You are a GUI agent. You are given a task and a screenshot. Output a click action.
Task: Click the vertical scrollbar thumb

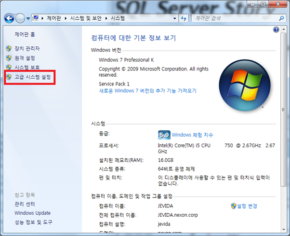[x=283, y=110]
